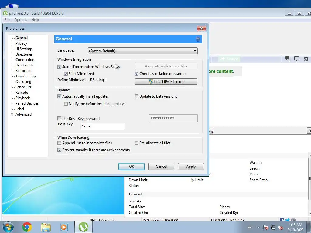Show hidden tray icons arrow

[258, 227]
